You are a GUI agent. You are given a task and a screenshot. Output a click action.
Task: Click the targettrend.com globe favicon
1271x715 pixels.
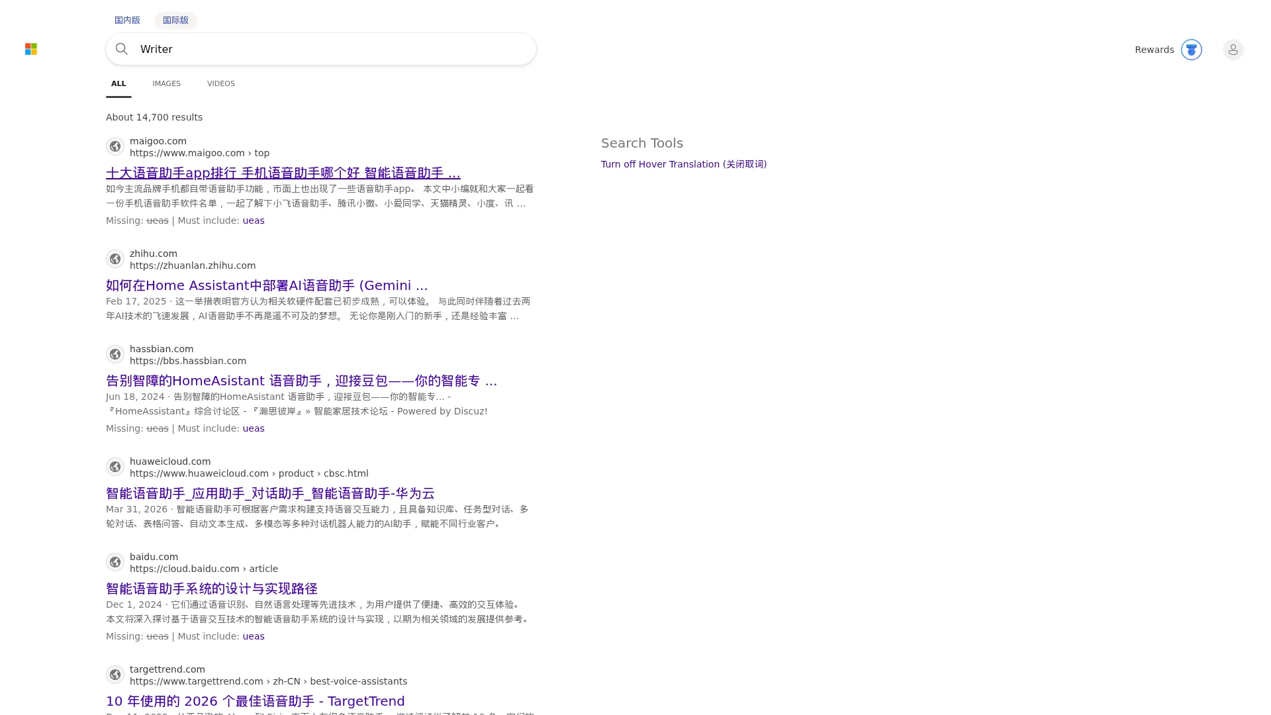[x=115, y=675]
